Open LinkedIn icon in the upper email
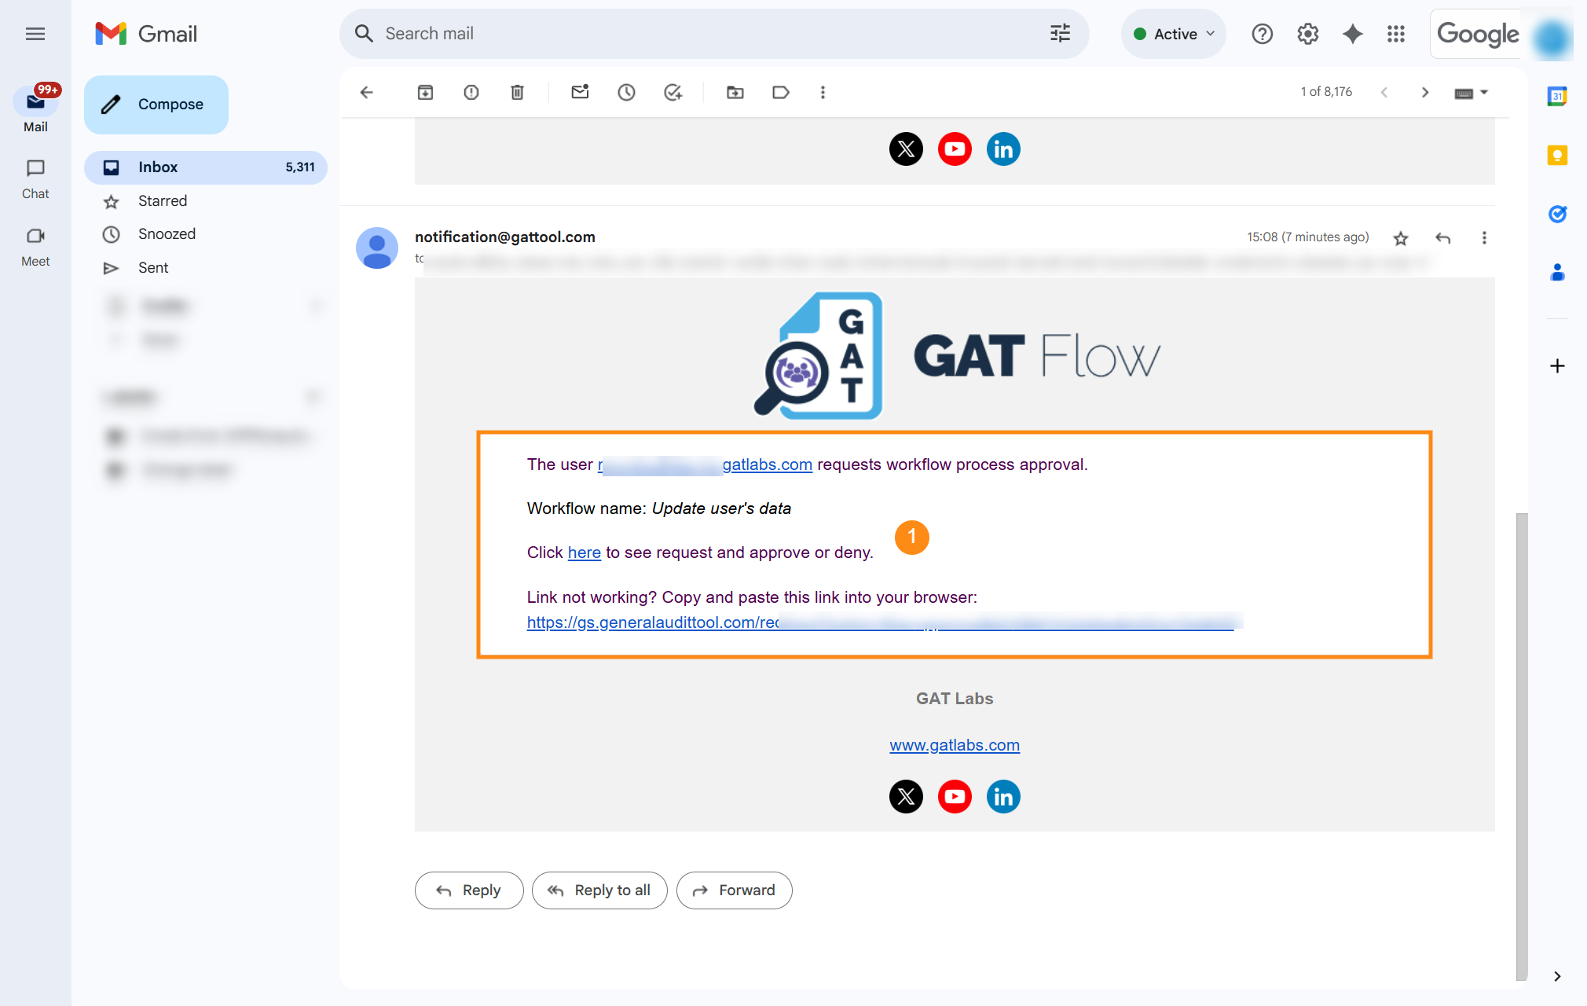Screen dimensions: 1587x1006 [1003, 149]
